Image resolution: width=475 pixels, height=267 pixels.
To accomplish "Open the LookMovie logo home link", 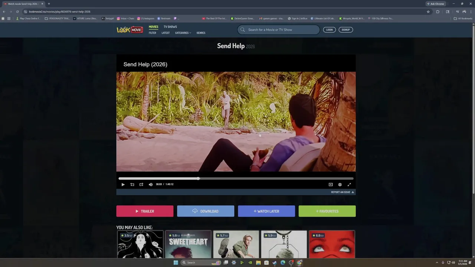I will click(130, 30).
